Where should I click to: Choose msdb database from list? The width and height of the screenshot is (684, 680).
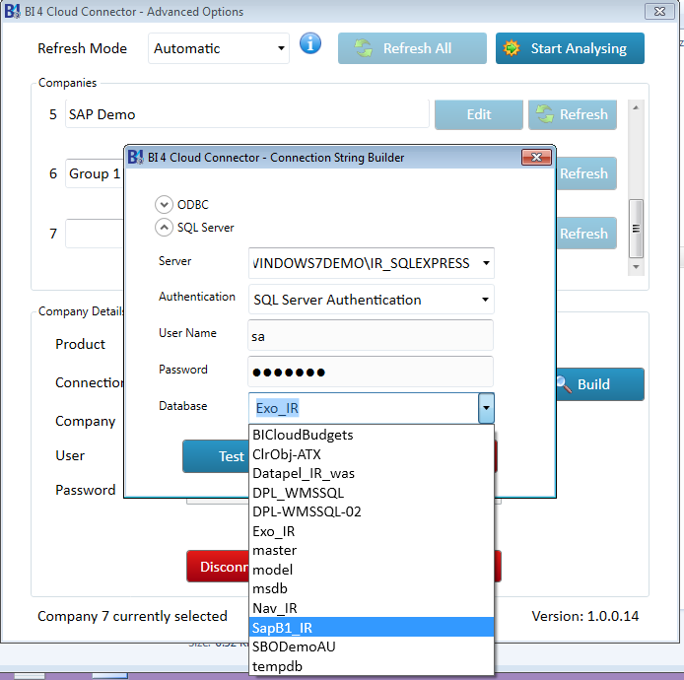click(372, 588)
